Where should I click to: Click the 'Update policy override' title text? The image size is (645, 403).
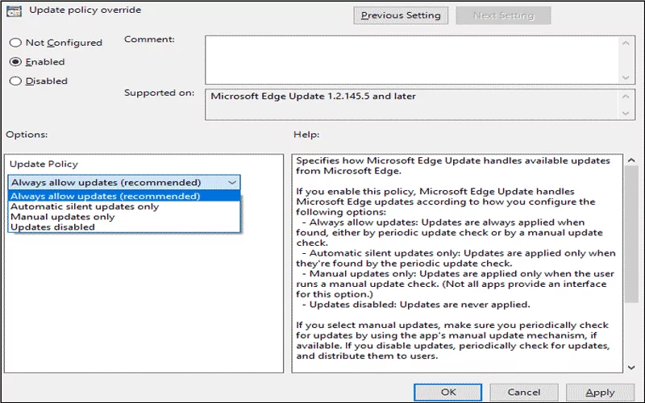click(85, 10)
